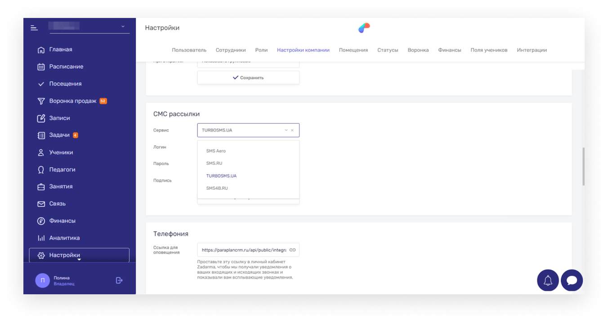Collapse the sidebar with the hamburger icon
608x323 pixels.
(x=34, y=28)
